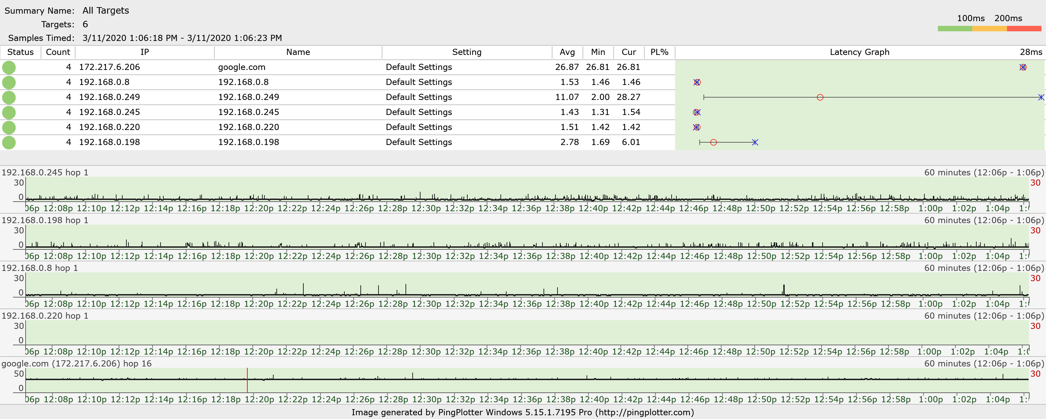Click the status circle for 192.168.0.198

pyautogui.click(x=9, y=142)
